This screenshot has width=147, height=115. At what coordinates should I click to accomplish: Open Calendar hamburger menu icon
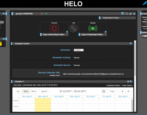[128, 81]
